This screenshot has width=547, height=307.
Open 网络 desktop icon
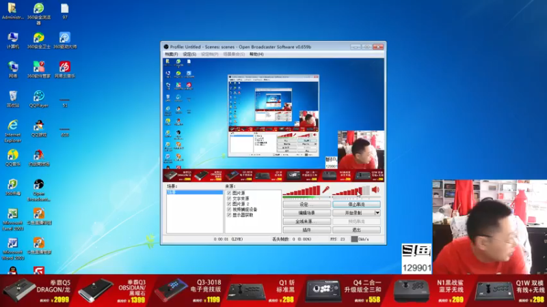[12, 70]
